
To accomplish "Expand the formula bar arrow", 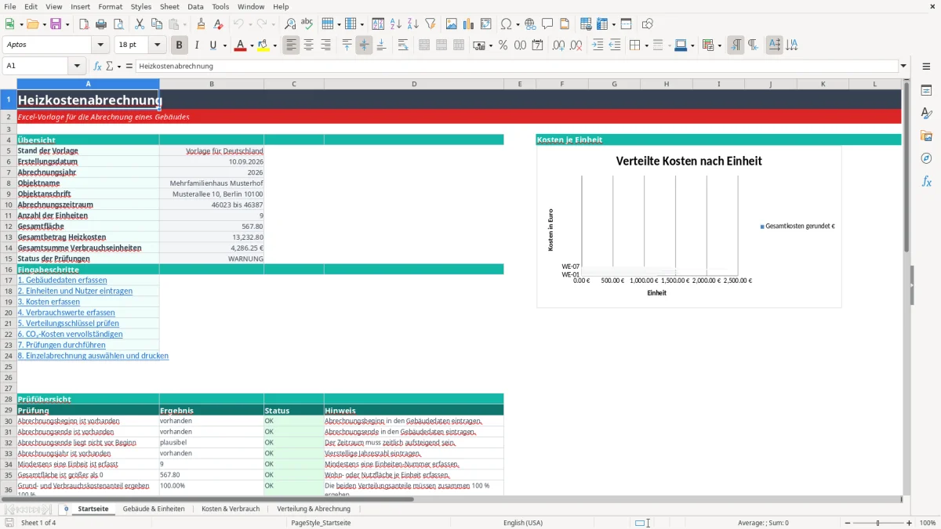I will click(903, 66).
